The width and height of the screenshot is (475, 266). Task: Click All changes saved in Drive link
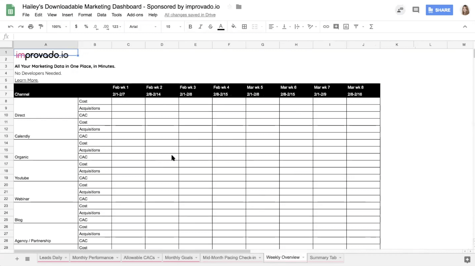click(x=190, y=15)
